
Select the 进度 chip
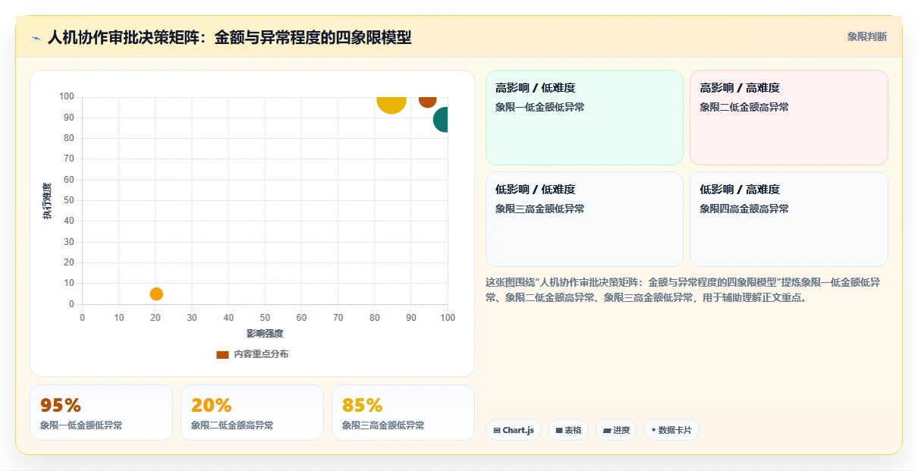point(616,430)
